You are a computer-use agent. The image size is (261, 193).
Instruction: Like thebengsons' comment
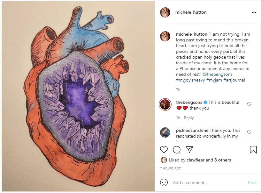[x=249, y=104]
